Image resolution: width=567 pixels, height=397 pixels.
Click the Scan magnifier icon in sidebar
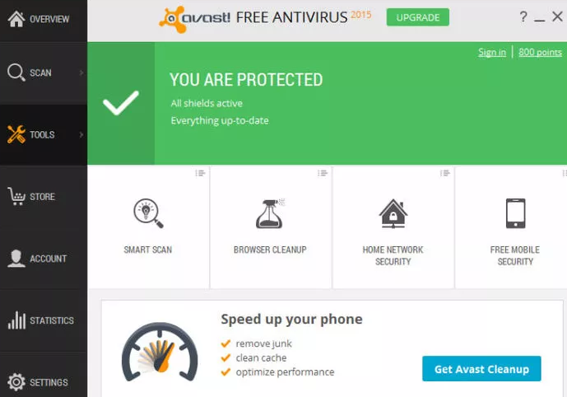(16, 72)
